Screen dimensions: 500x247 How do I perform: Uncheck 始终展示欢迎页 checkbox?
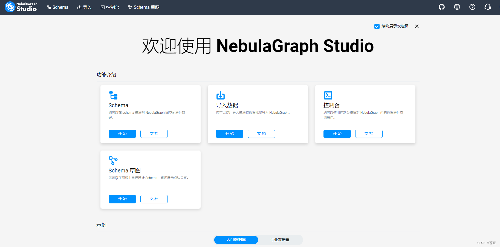click(x=377, y=26)
